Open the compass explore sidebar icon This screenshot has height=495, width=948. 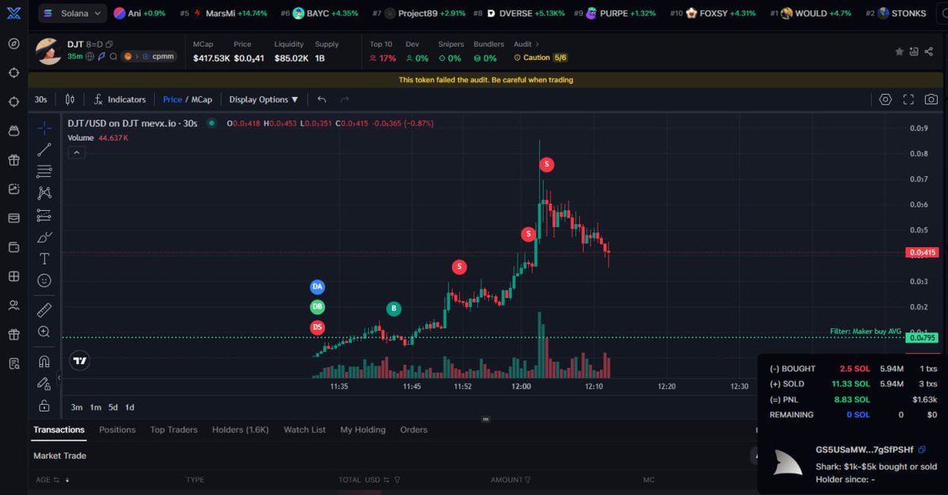(x=13, y=43)
